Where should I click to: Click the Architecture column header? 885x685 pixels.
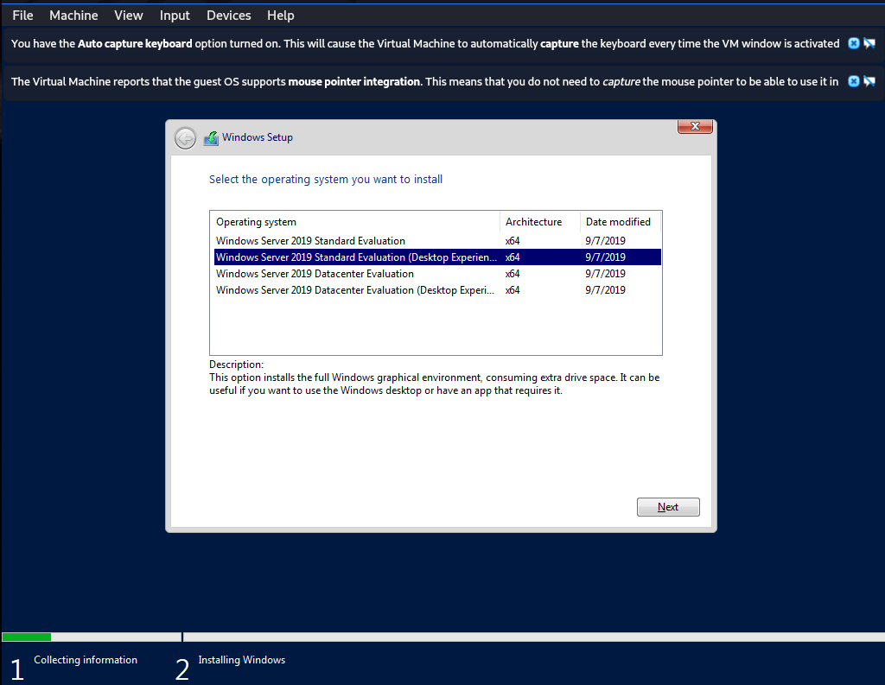click(533, 222)
